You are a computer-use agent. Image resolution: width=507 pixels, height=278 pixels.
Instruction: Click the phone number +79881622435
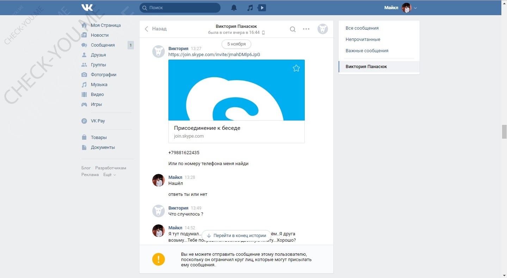[184, 153]
